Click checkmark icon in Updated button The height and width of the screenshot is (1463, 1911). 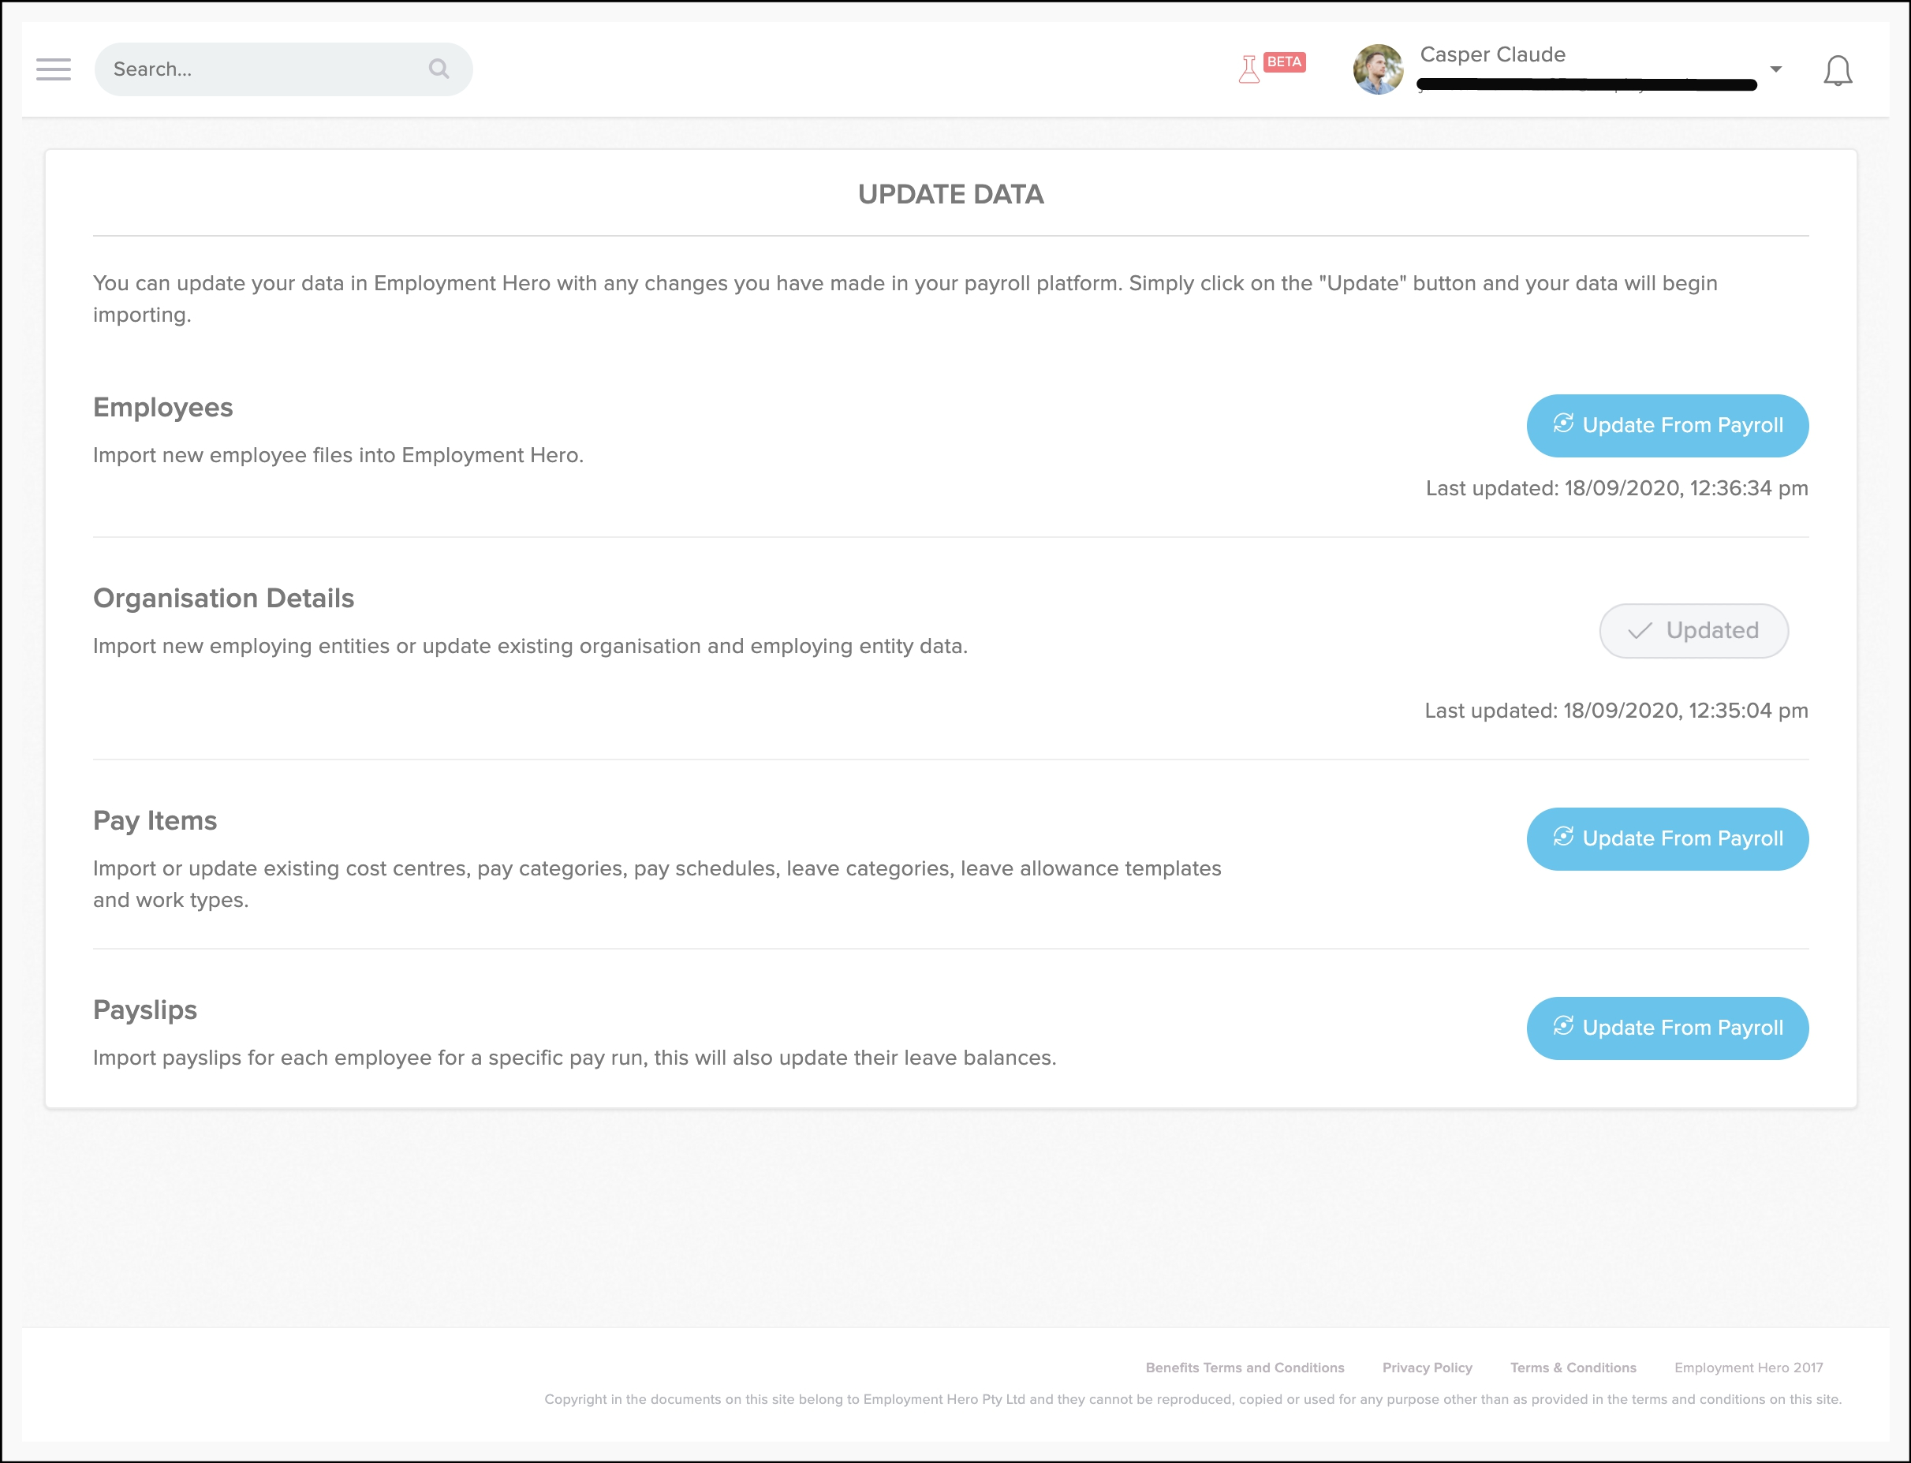coord(1640,630)
